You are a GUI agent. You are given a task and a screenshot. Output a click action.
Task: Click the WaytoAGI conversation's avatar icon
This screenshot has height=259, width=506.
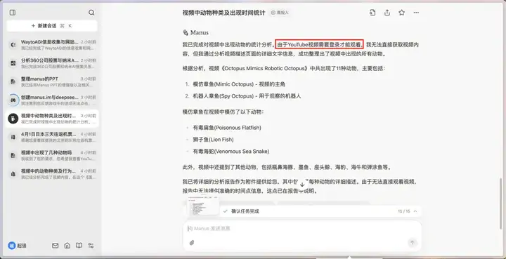tap(13, 45)
